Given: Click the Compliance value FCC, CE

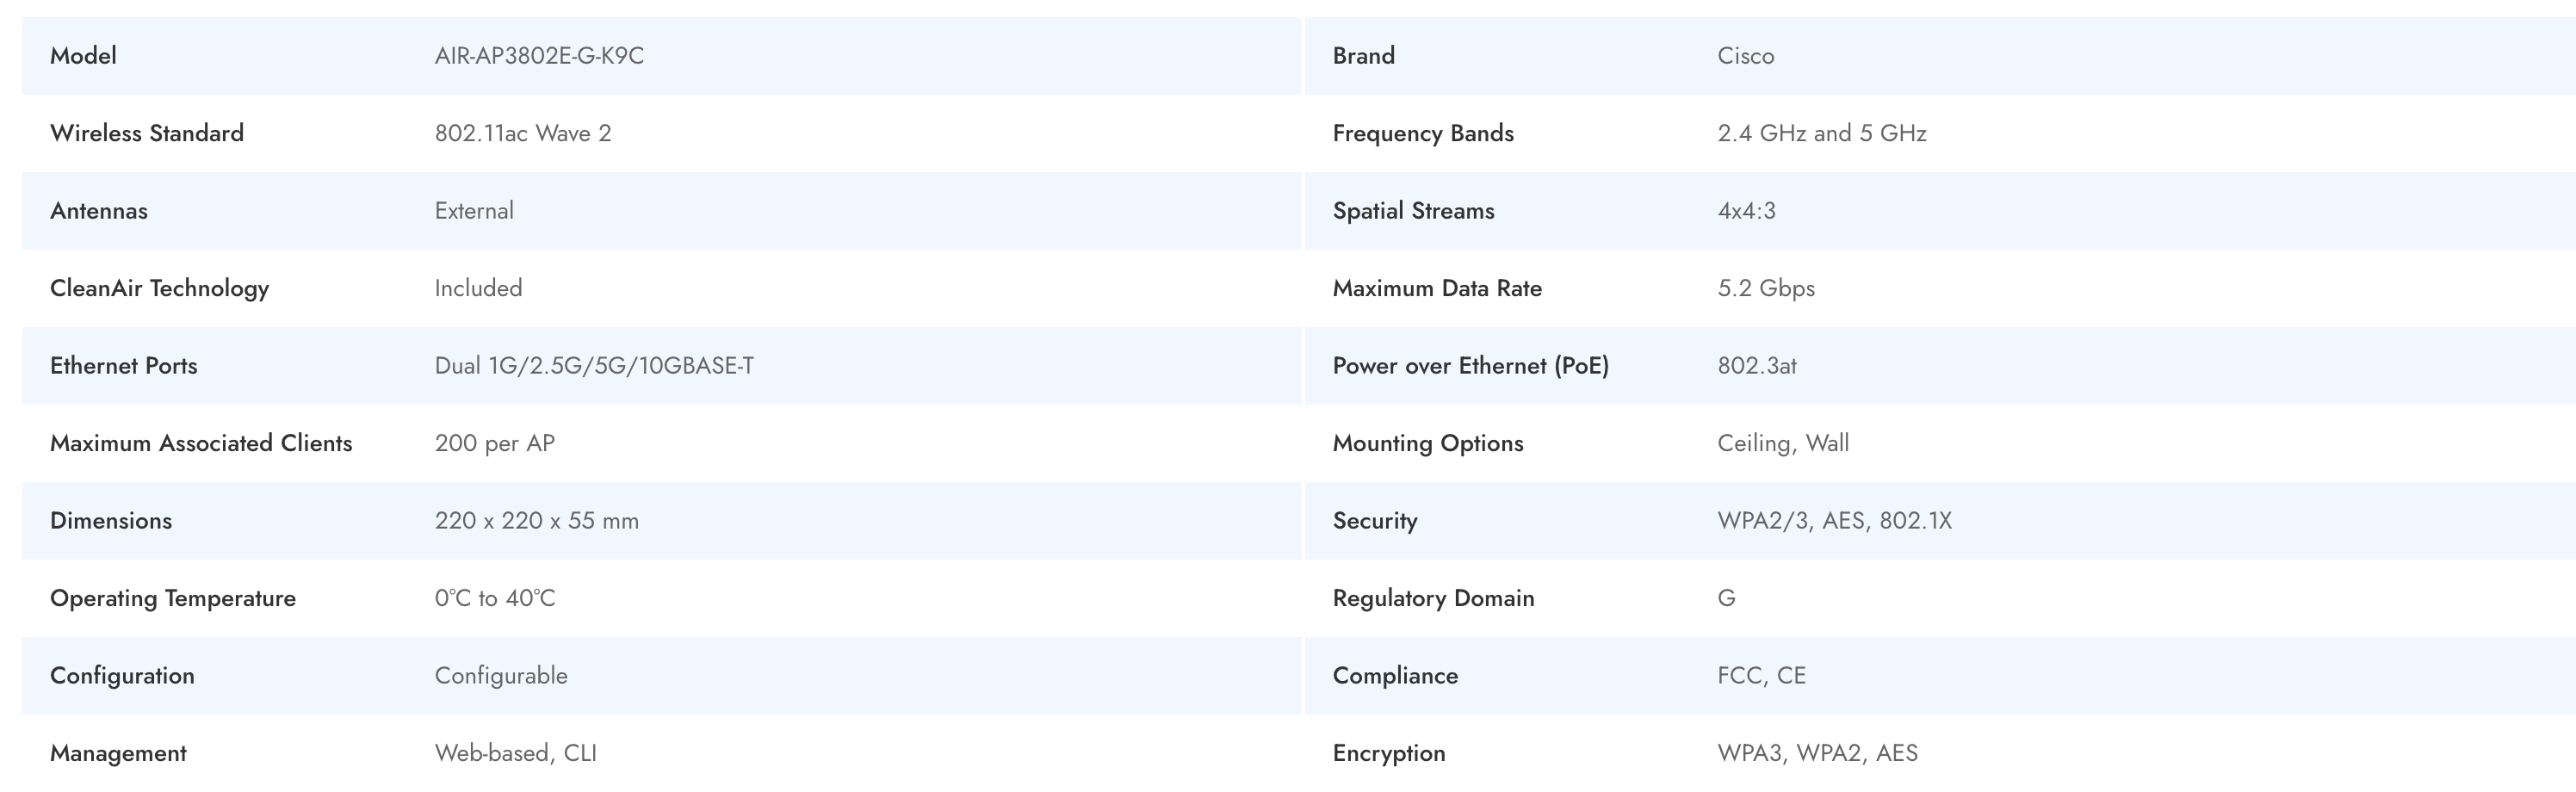Looking at the screenshot, I should 1761,676.
